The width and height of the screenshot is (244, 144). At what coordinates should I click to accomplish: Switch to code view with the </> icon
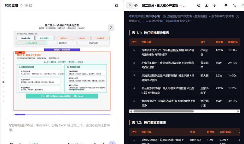(x=129, y=5)
